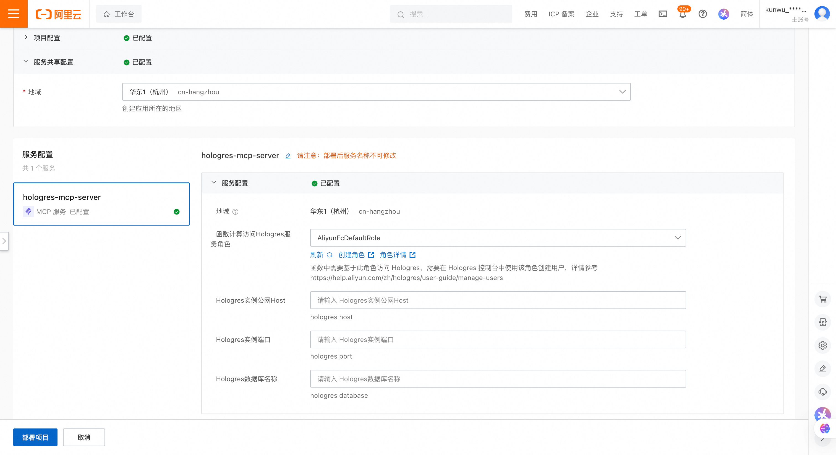Click the refresh role list icon
Image resolution: width=836 pixels, height=455 pixels.
pyautogui.click(x=330, y=255)
